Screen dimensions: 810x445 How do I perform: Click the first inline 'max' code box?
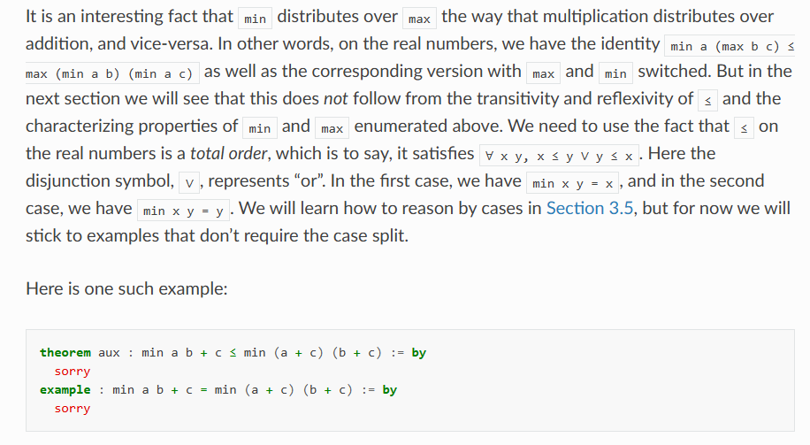point(419,19)
